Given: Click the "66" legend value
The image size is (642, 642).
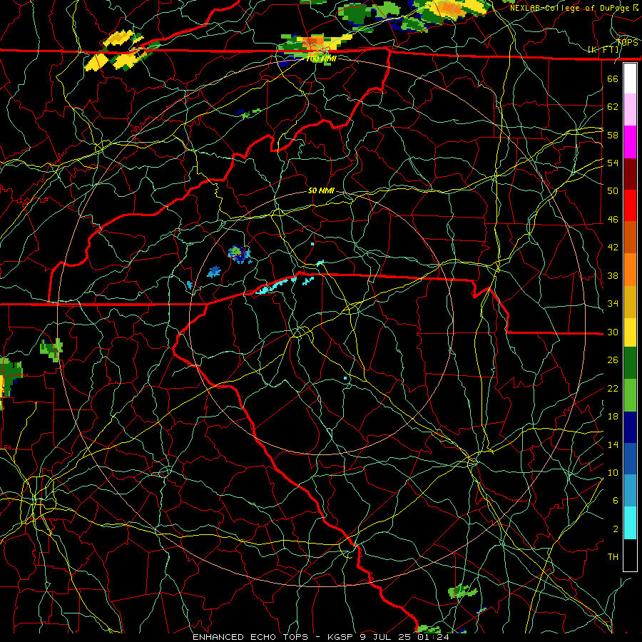Looking at the screenshot, I should tap(613, 78).
